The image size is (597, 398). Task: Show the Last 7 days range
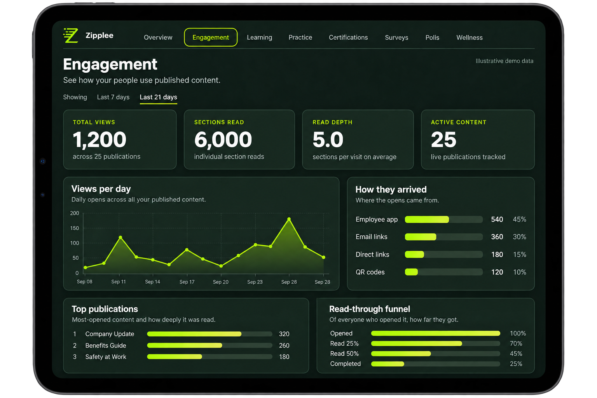click(113, 97)
